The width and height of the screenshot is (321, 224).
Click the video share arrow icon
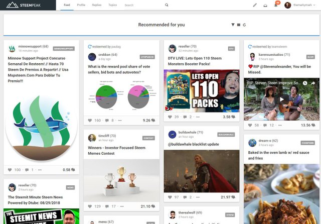click(x=313, y=83)
